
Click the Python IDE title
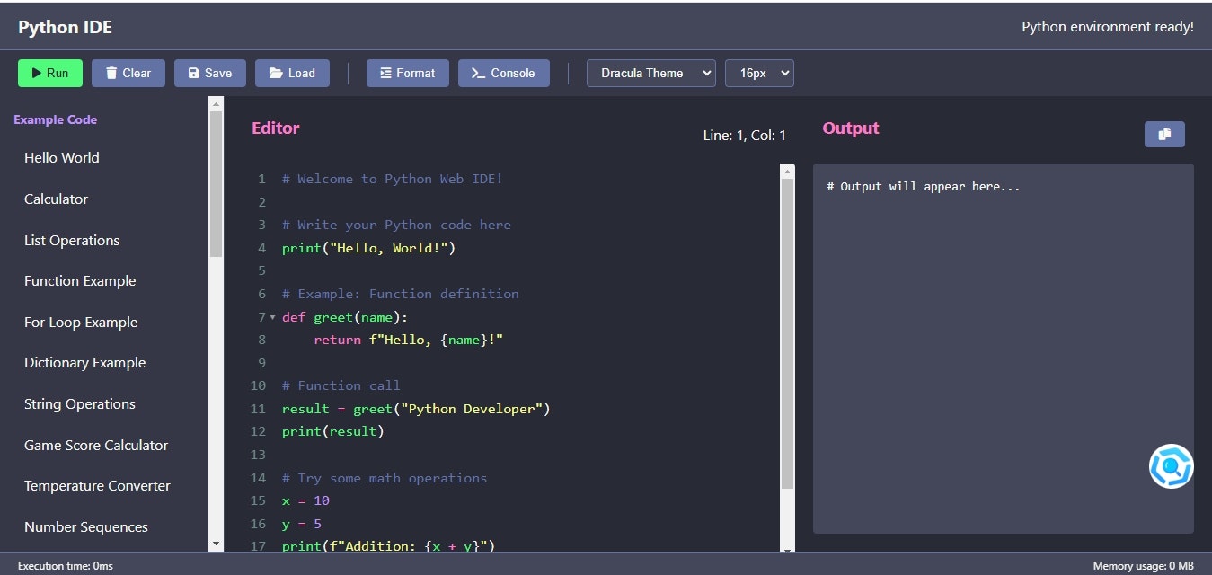click(66, 27)
